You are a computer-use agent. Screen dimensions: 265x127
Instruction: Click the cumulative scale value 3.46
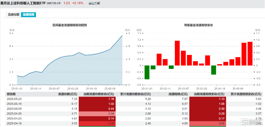click(259, 109)
